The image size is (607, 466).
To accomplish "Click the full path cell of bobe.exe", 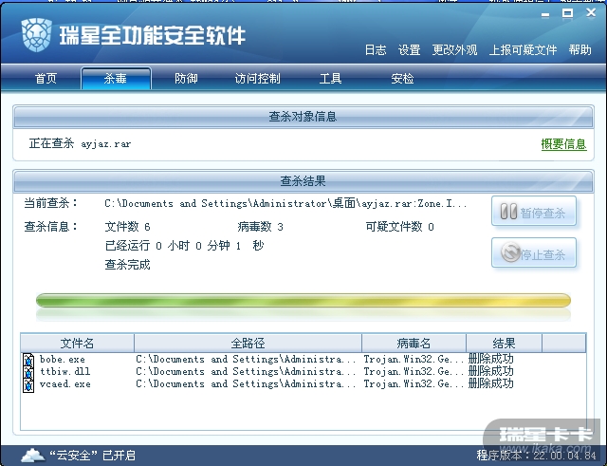I will pyautogui.click(x=246, y=360).
